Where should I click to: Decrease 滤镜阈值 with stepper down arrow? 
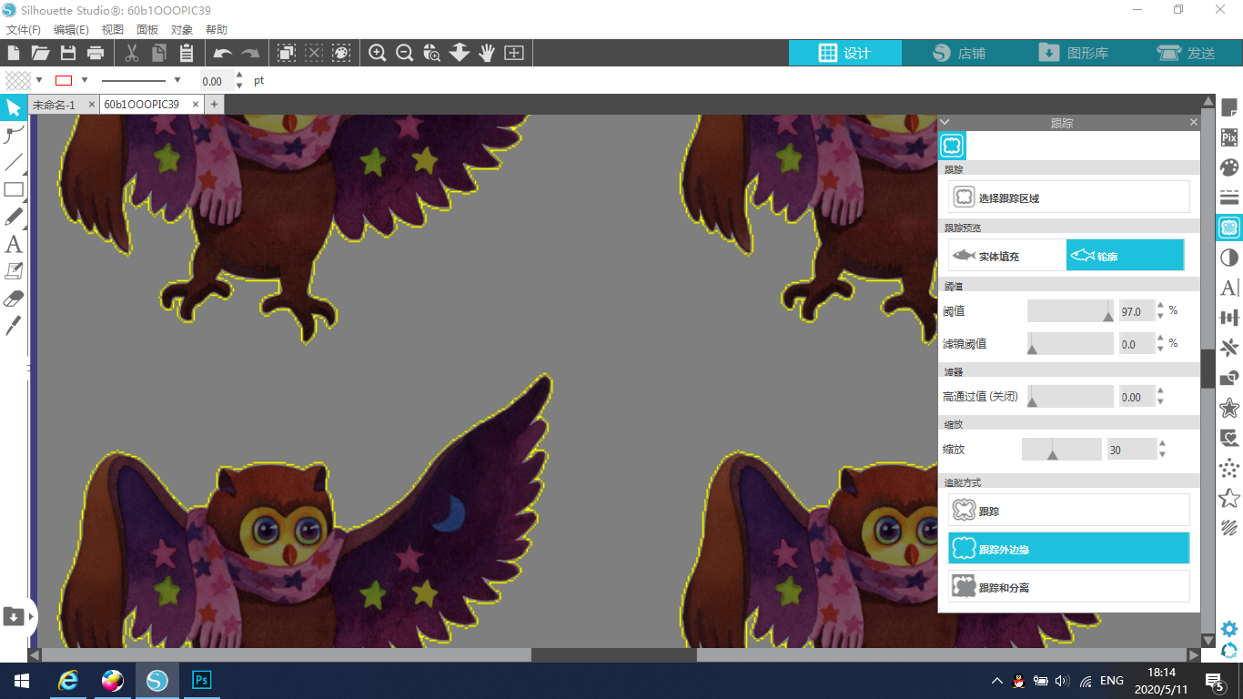click(x=1160, y=349)
